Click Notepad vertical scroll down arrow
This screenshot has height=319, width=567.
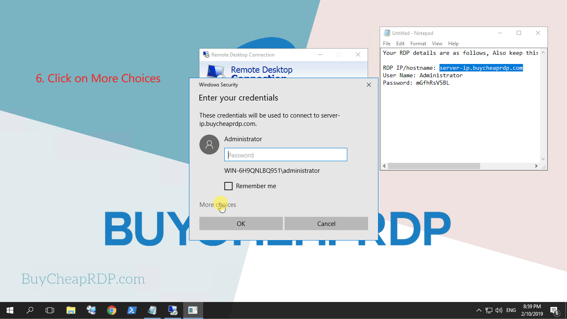(543, 159)
